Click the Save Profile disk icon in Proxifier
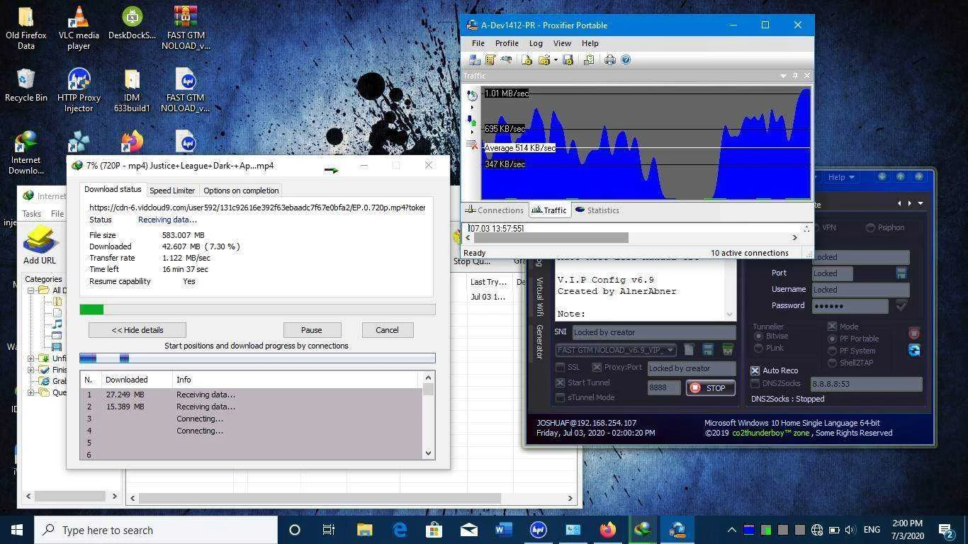 point(568,60)
